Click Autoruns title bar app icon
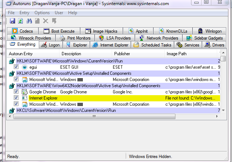 click(8, 3)
